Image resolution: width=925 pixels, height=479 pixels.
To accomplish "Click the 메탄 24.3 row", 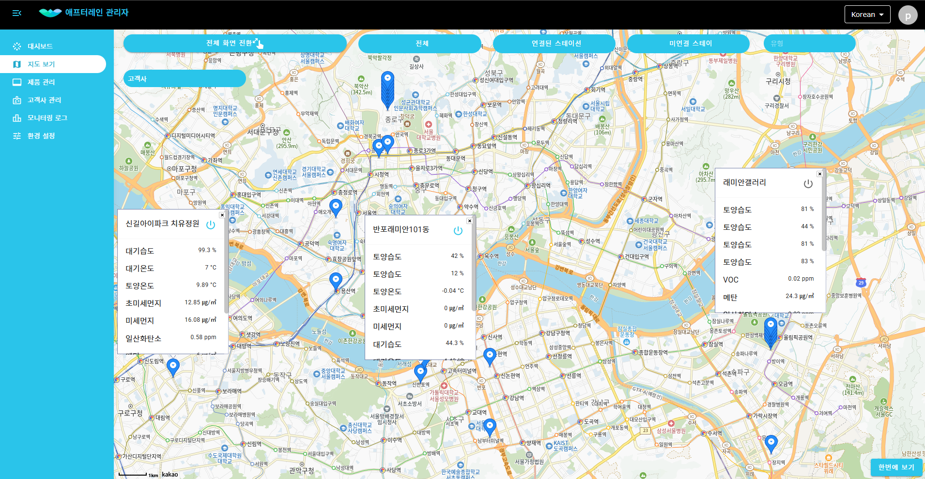I will click(769, 297).
